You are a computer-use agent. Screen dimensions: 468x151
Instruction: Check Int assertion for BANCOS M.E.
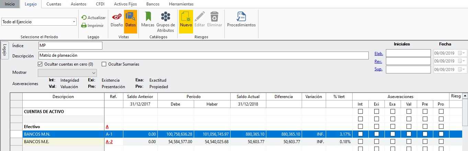360,142
